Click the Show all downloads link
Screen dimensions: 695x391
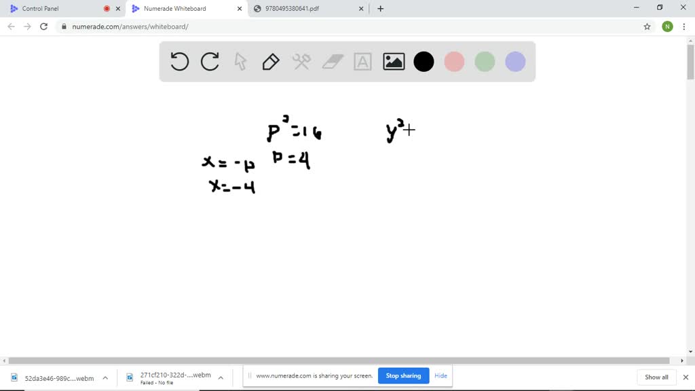655,377
